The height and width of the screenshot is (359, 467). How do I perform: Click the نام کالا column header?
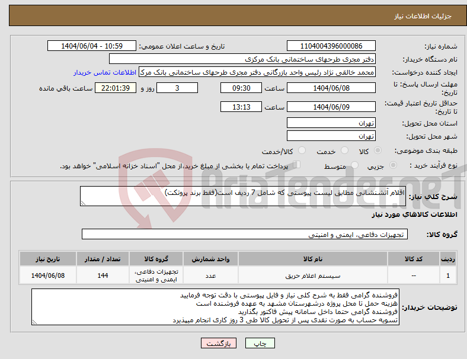pyautogui.click(x=313, y=259)
